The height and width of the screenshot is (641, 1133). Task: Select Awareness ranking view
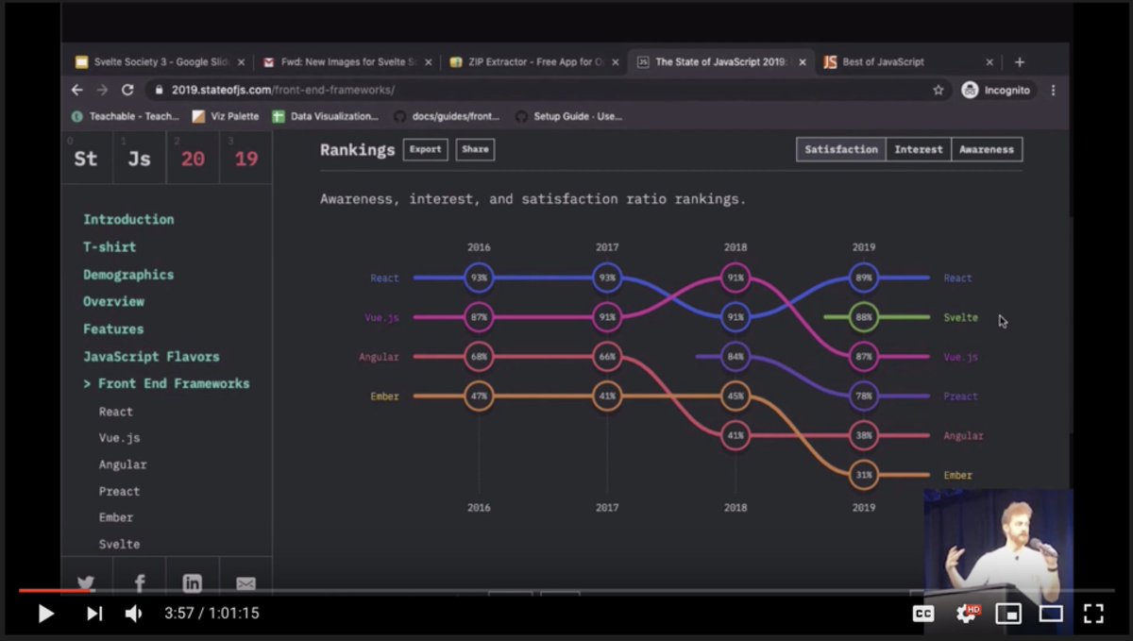tap(987, 149)
